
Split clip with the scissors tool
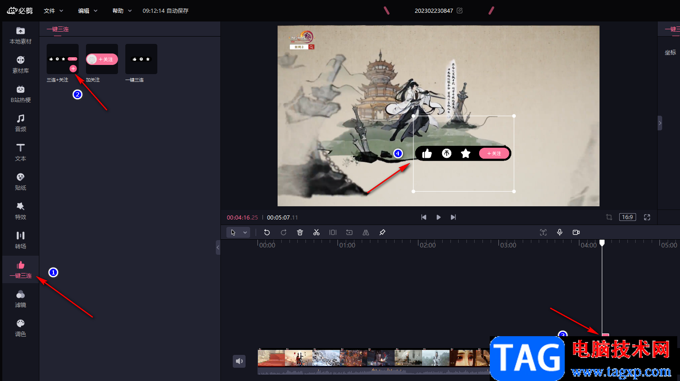point(316,232)
